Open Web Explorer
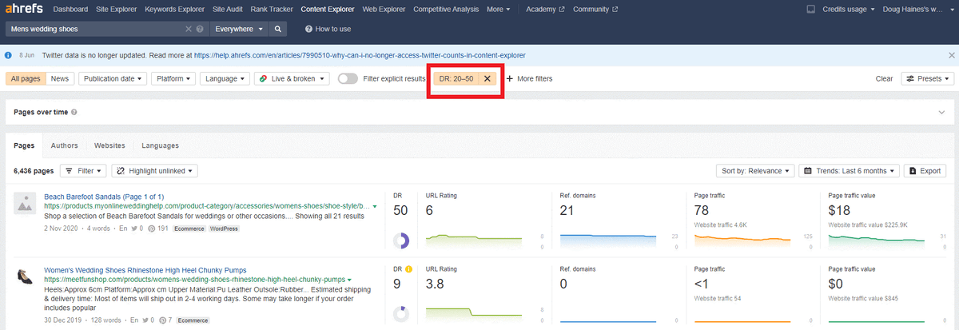This screenshot has width=959, height=330. [384, 10]
